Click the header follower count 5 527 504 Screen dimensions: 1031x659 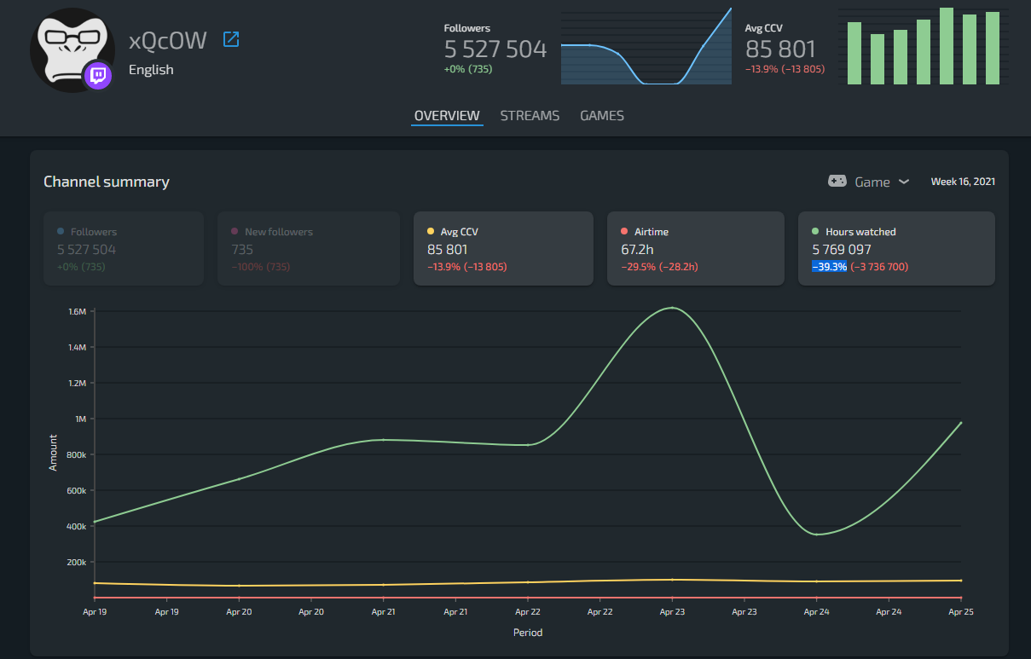pyautogui.click(x=495, y=49)
